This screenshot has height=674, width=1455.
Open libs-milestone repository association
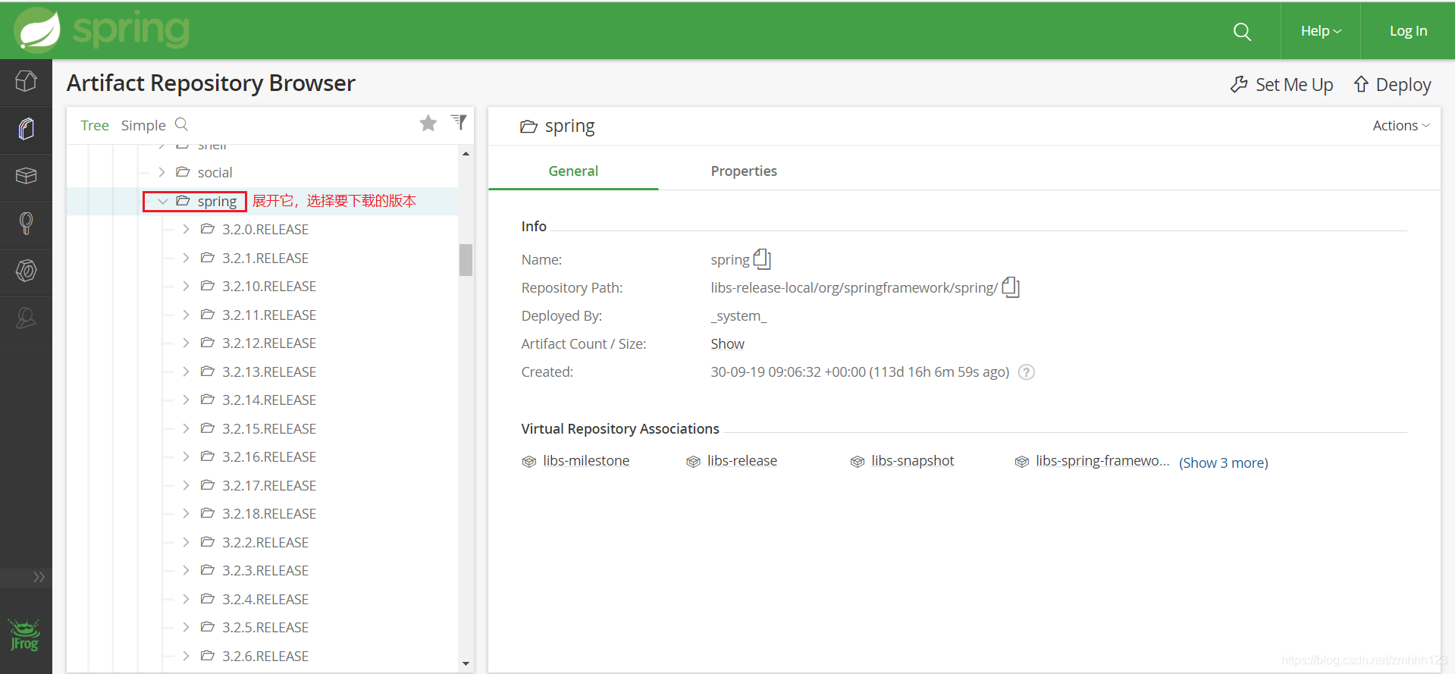tap(586, 460)
